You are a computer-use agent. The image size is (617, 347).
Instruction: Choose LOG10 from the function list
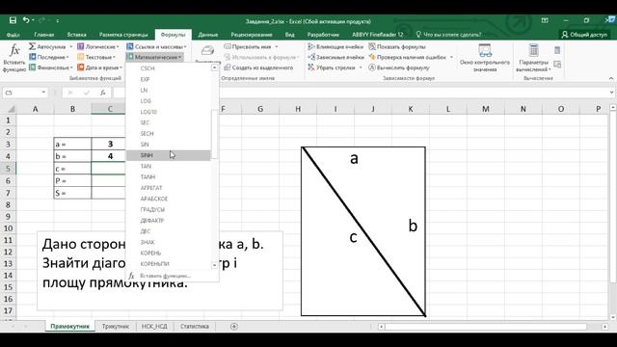pyautogui.click(x=169, y=112)
